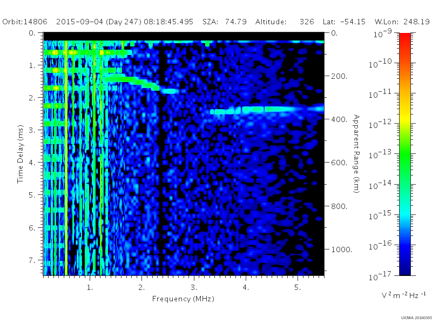The width and height of the screenshot is (432, 324).
Task: Click the 10^-17 colorbar tick label
Action: [x=380, y=276]
